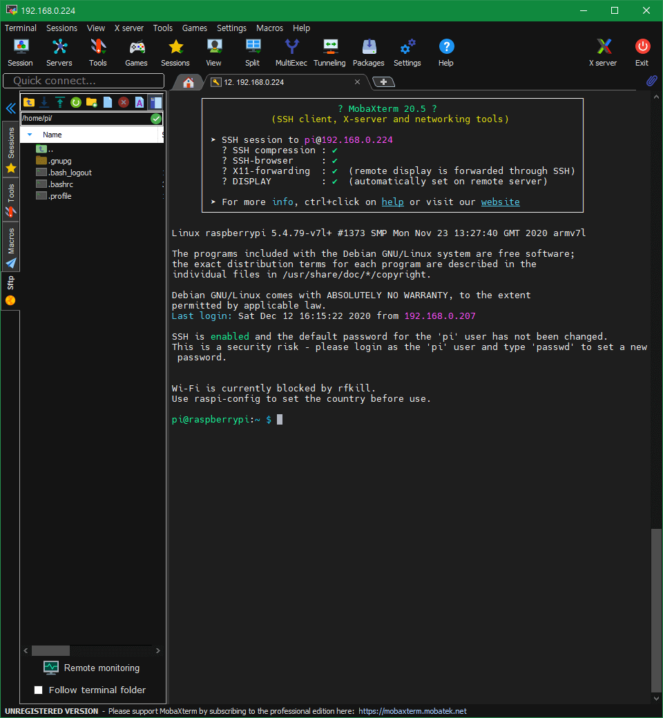Confirm path with green checkmark button

click(156, 119)
